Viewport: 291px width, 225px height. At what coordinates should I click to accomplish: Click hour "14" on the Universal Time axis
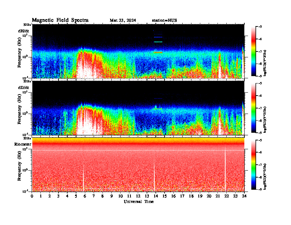click(x=156, y=196)
